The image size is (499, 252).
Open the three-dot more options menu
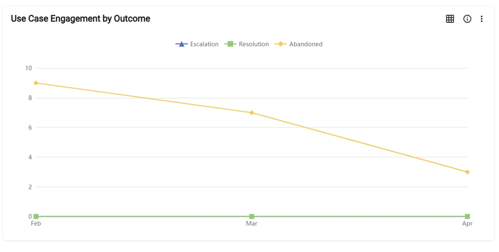482,19
